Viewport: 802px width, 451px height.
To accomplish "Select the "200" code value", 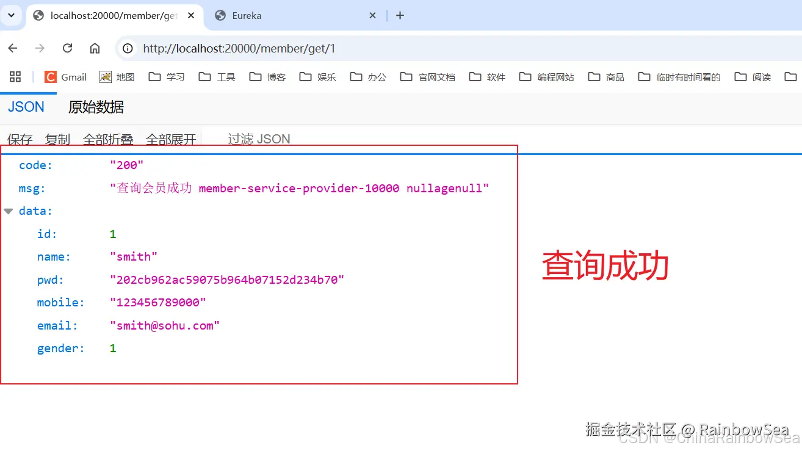I will coord(127,165).
